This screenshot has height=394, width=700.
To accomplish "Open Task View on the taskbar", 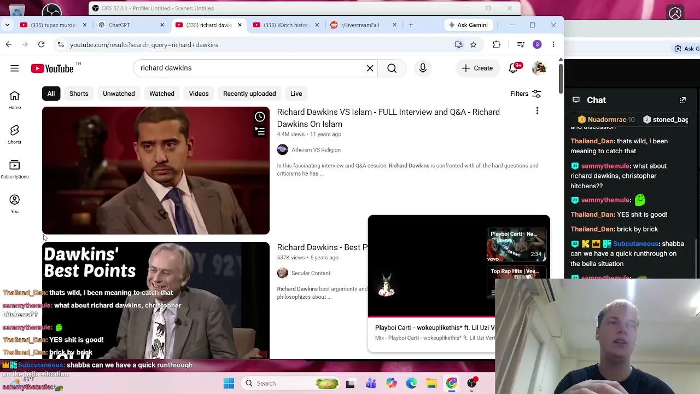I will 351,383.
